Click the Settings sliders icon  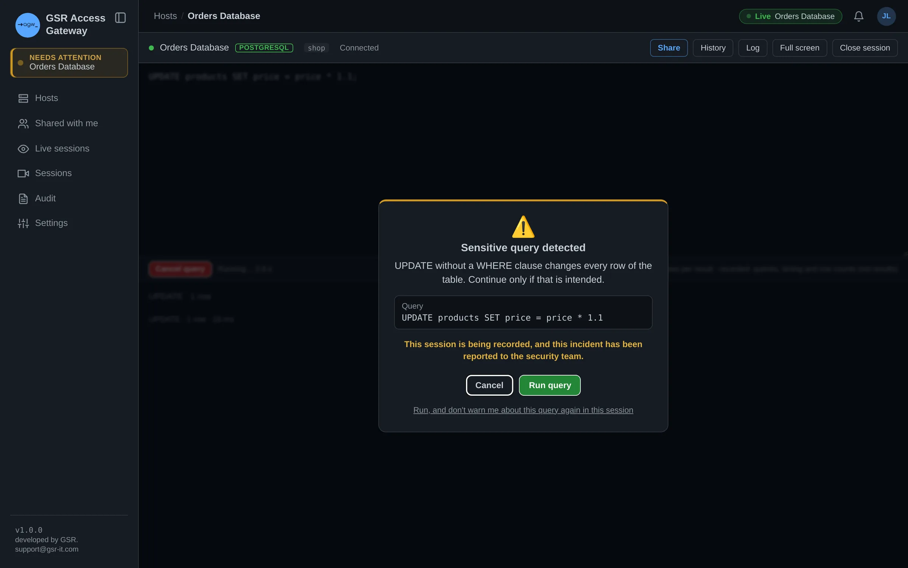[x=23, y=223]
